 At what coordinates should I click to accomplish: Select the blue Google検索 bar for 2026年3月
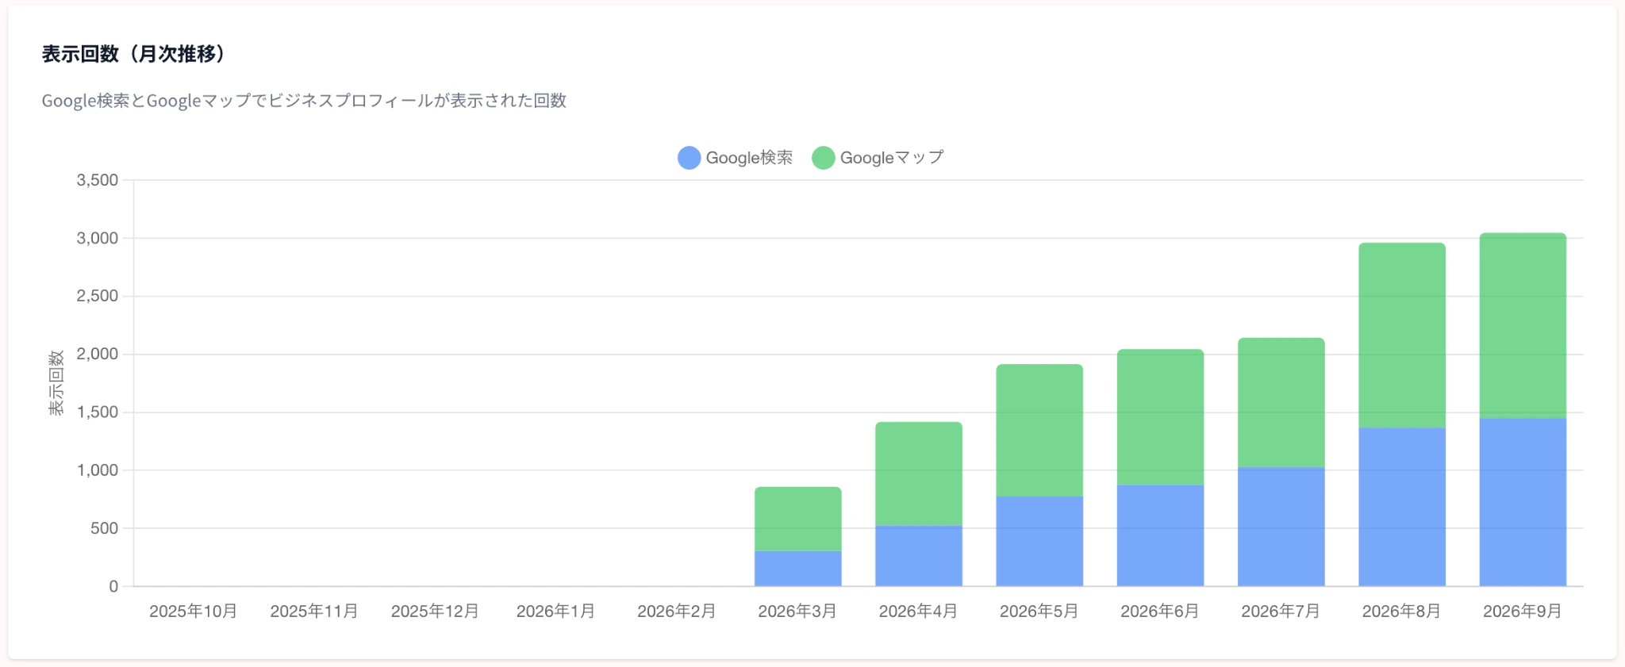(x=797, y=569)
